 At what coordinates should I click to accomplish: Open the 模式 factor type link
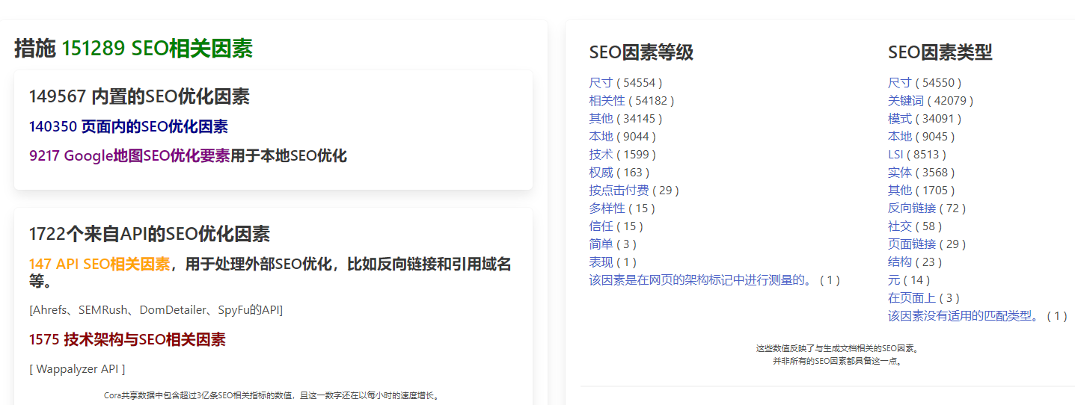(900, 119)
